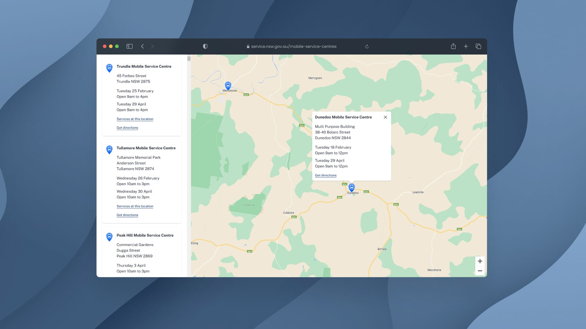Screen dimensions: 586x329
Task: Open a new tab with plus icon
Action: coord(466,46)
